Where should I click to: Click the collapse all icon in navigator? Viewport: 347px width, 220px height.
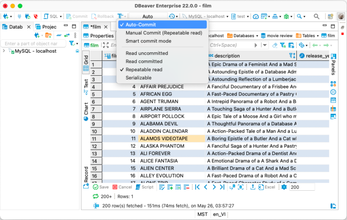pyautogui.click(x=59, y=35)
